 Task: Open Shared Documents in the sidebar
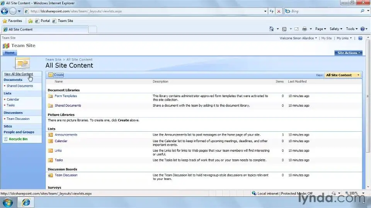tap(20, 86)
